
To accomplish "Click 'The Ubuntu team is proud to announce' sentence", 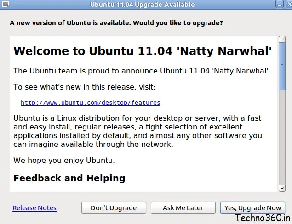I will [142, 71].
